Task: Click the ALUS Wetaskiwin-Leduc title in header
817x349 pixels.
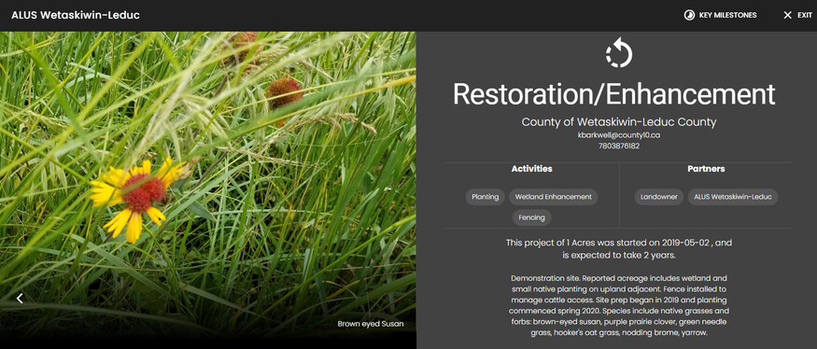Action: (x=76, y=15)
